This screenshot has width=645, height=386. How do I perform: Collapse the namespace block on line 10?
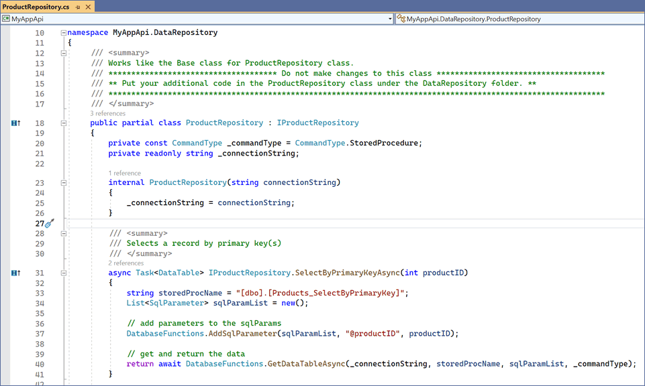click(64, 33)
